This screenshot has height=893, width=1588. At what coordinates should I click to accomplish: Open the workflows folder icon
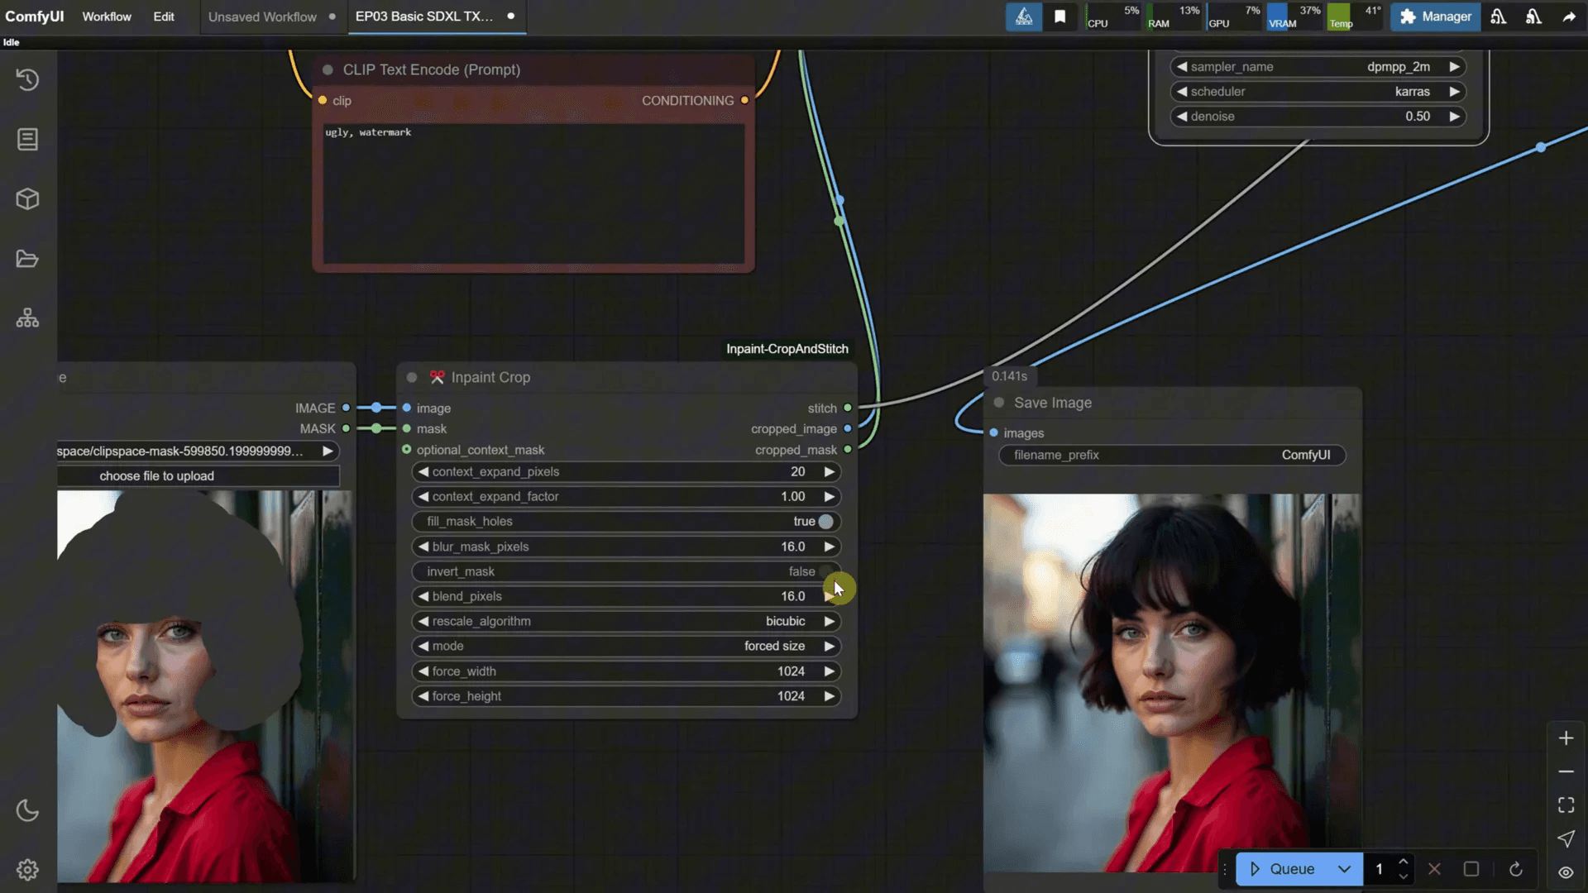[27, 259]
